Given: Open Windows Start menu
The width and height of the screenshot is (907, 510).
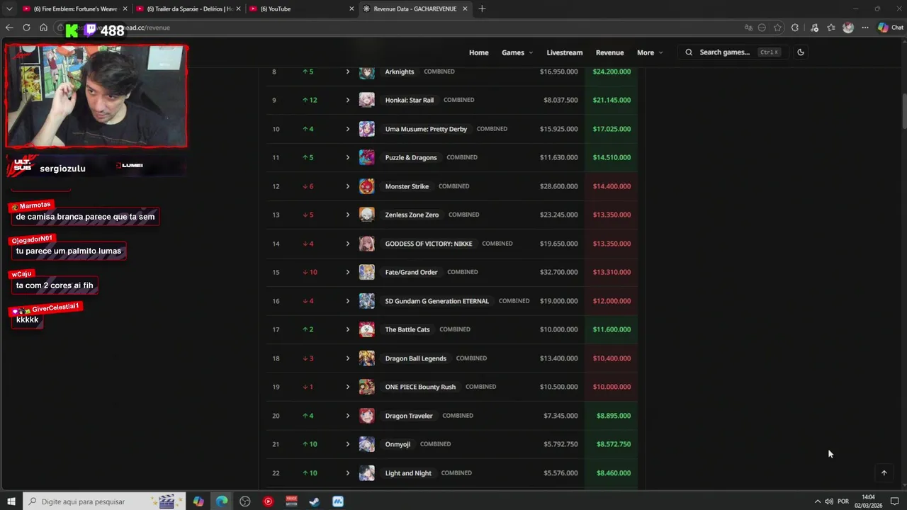Looking at the screenshot, I should [x=11, y=501].
